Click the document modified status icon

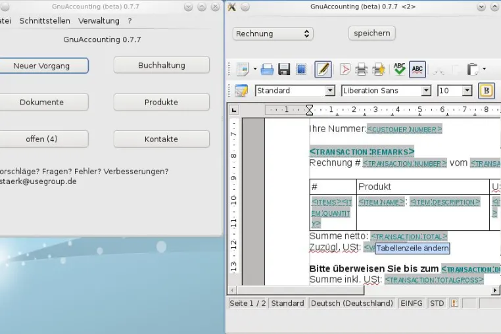coord(454,303)
